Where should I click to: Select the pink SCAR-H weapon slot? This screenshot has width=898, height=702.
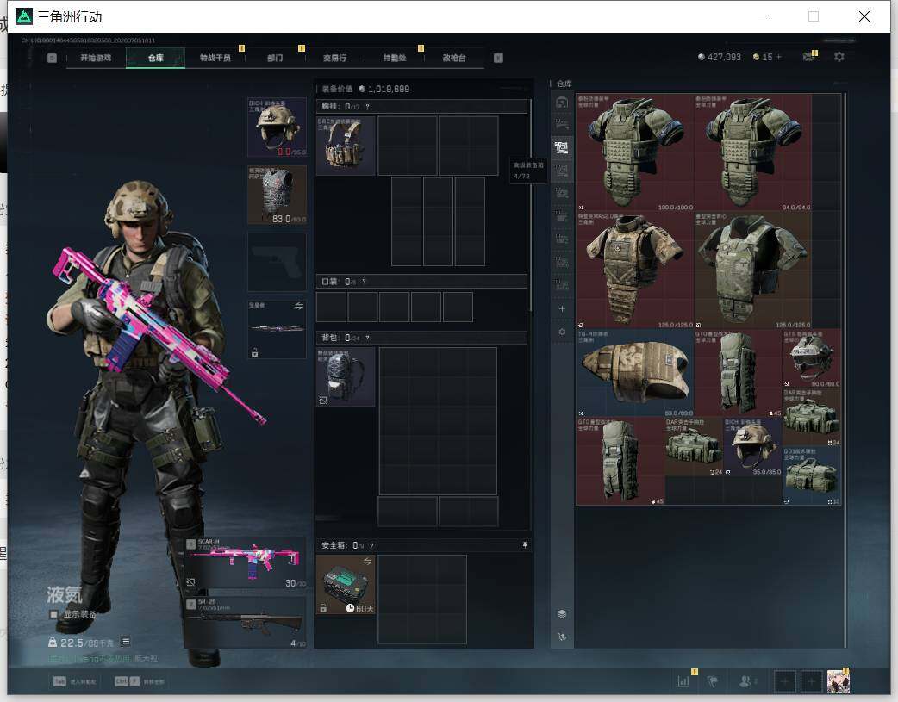[246, 562]
